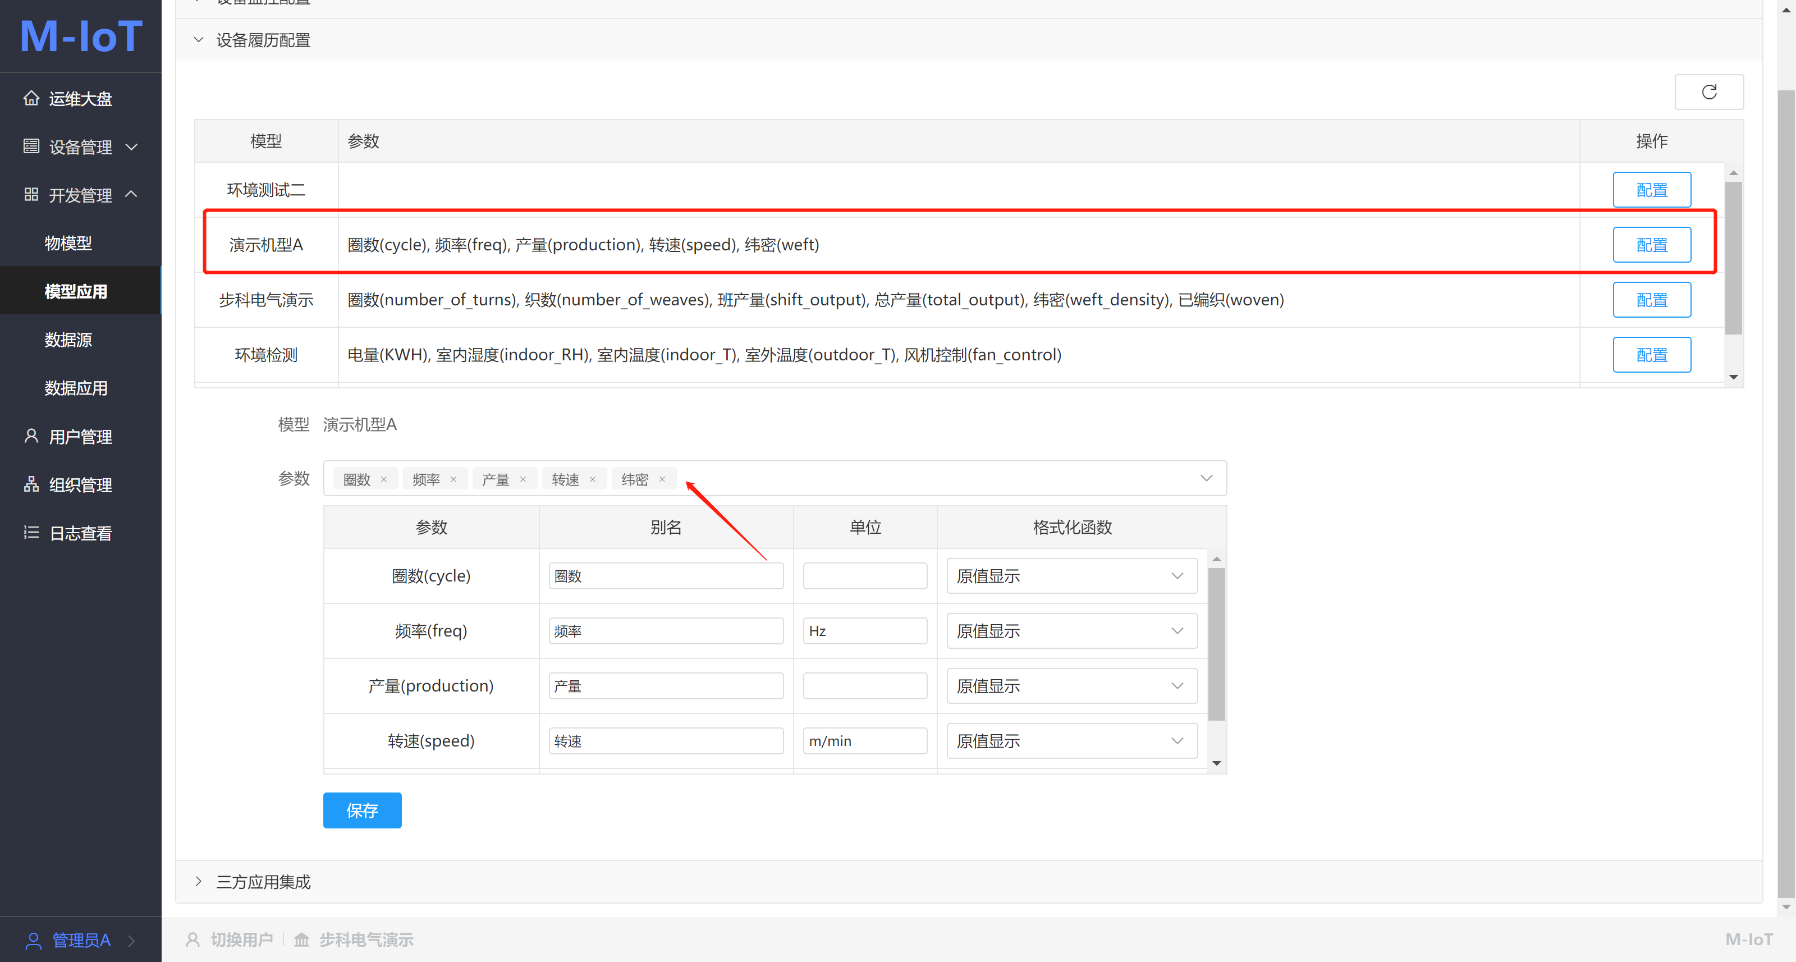This screenshot has width=1796, height=962.
Task: Remove the 产量 tag from the parameters
Action: click(x=523, y=480)
